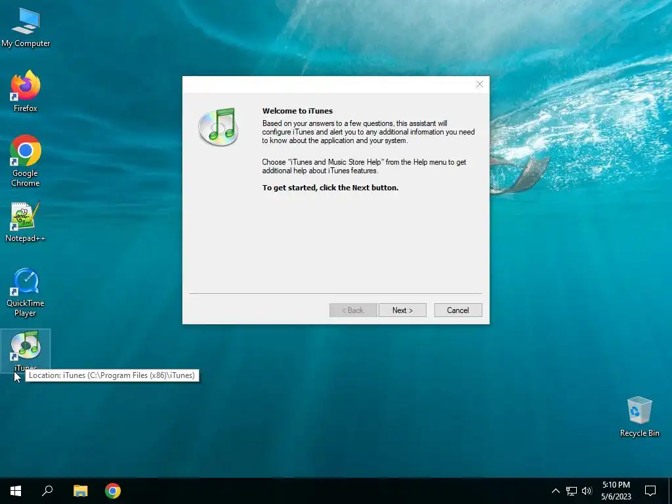The width and height of the screenshot is (672, 504).
Task: Show hidden system tray icons
Action: 555,491
